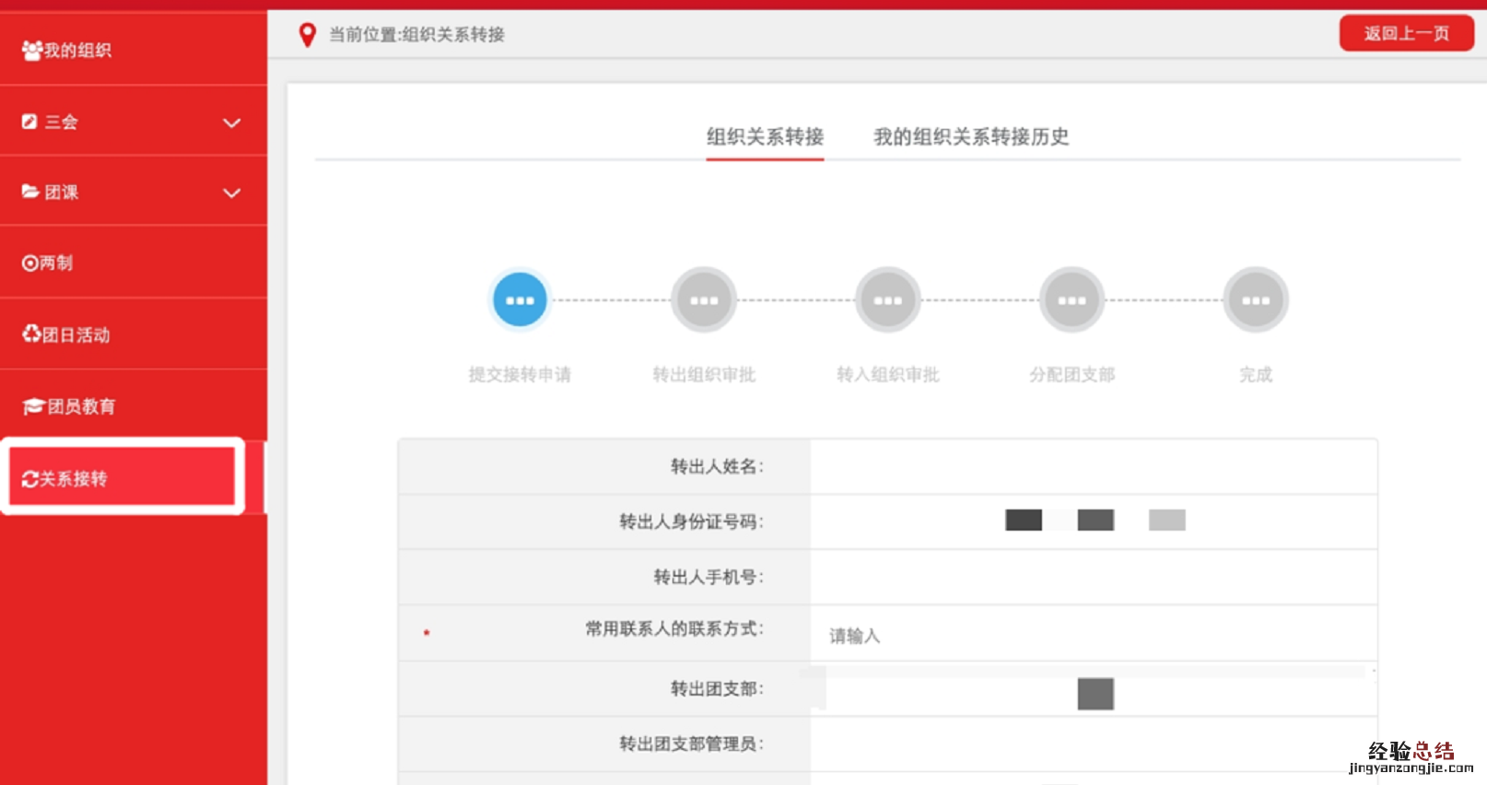The width and height of the screenshot is (1487, 785).
Task: Click the 关系接转 refresh icon
Action: tap(29, 479)
